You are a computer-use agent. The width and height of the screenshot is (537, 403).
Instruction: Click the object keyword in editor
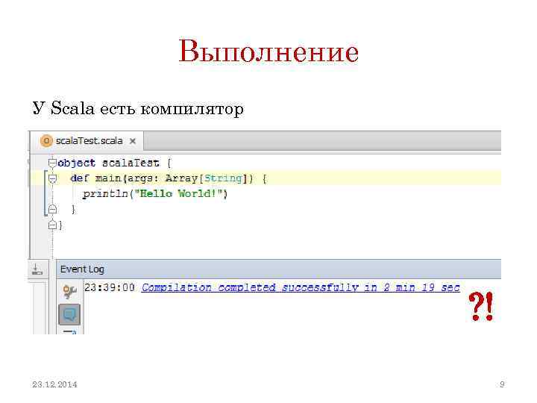pyautogui.click(x=76, y=163)
